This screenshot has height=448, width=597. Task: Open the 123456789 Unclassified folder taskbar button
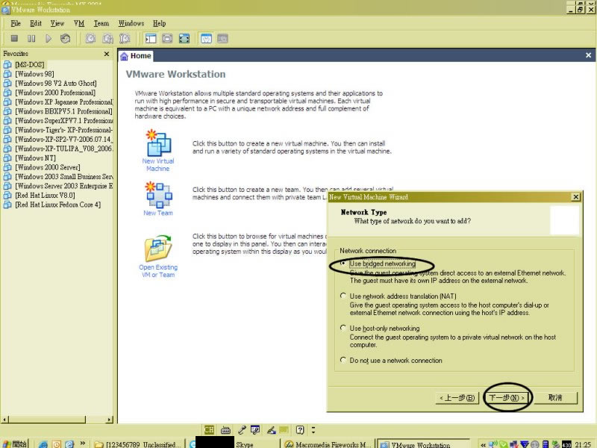tap(138, 444)
